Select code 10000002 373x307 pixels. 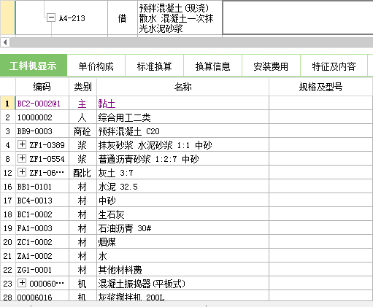42,117
